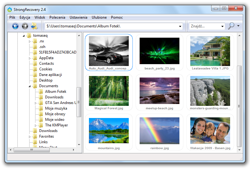Collapse the Documents tree node
250x170 pixels.
coord(30,86)
